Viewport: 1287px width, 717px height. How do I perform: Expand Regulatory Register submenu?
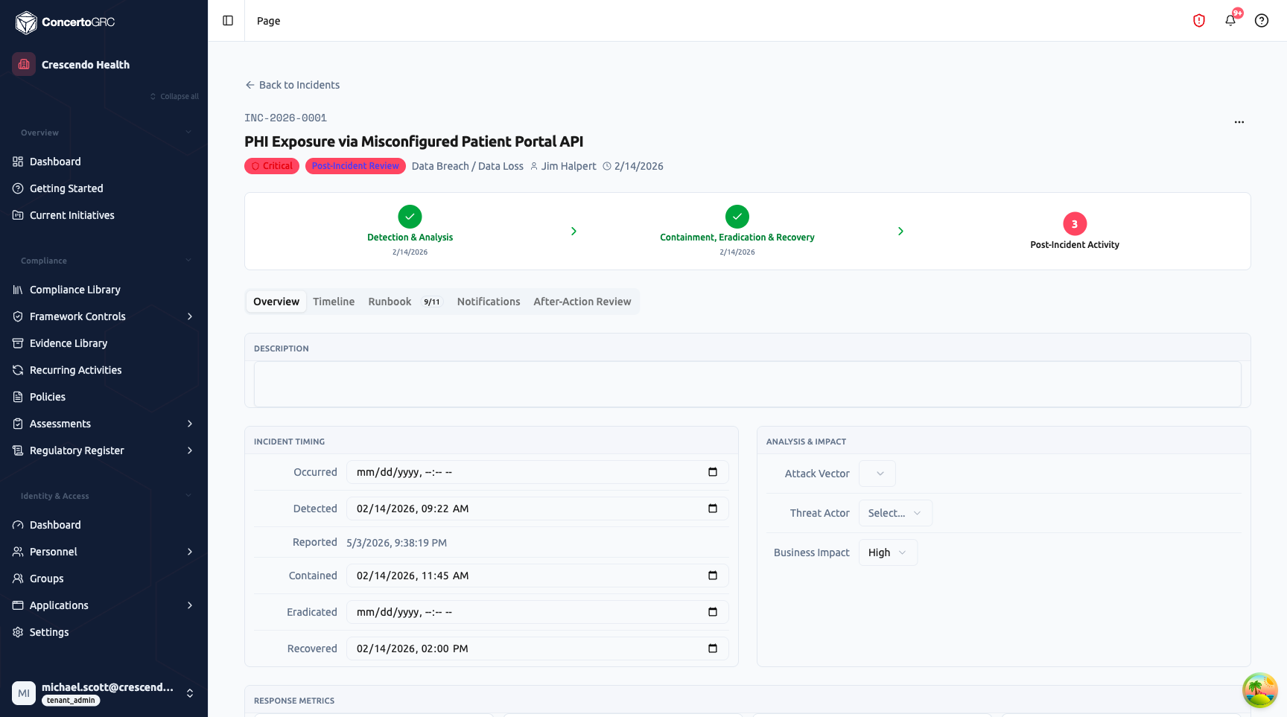click(190, 450)
